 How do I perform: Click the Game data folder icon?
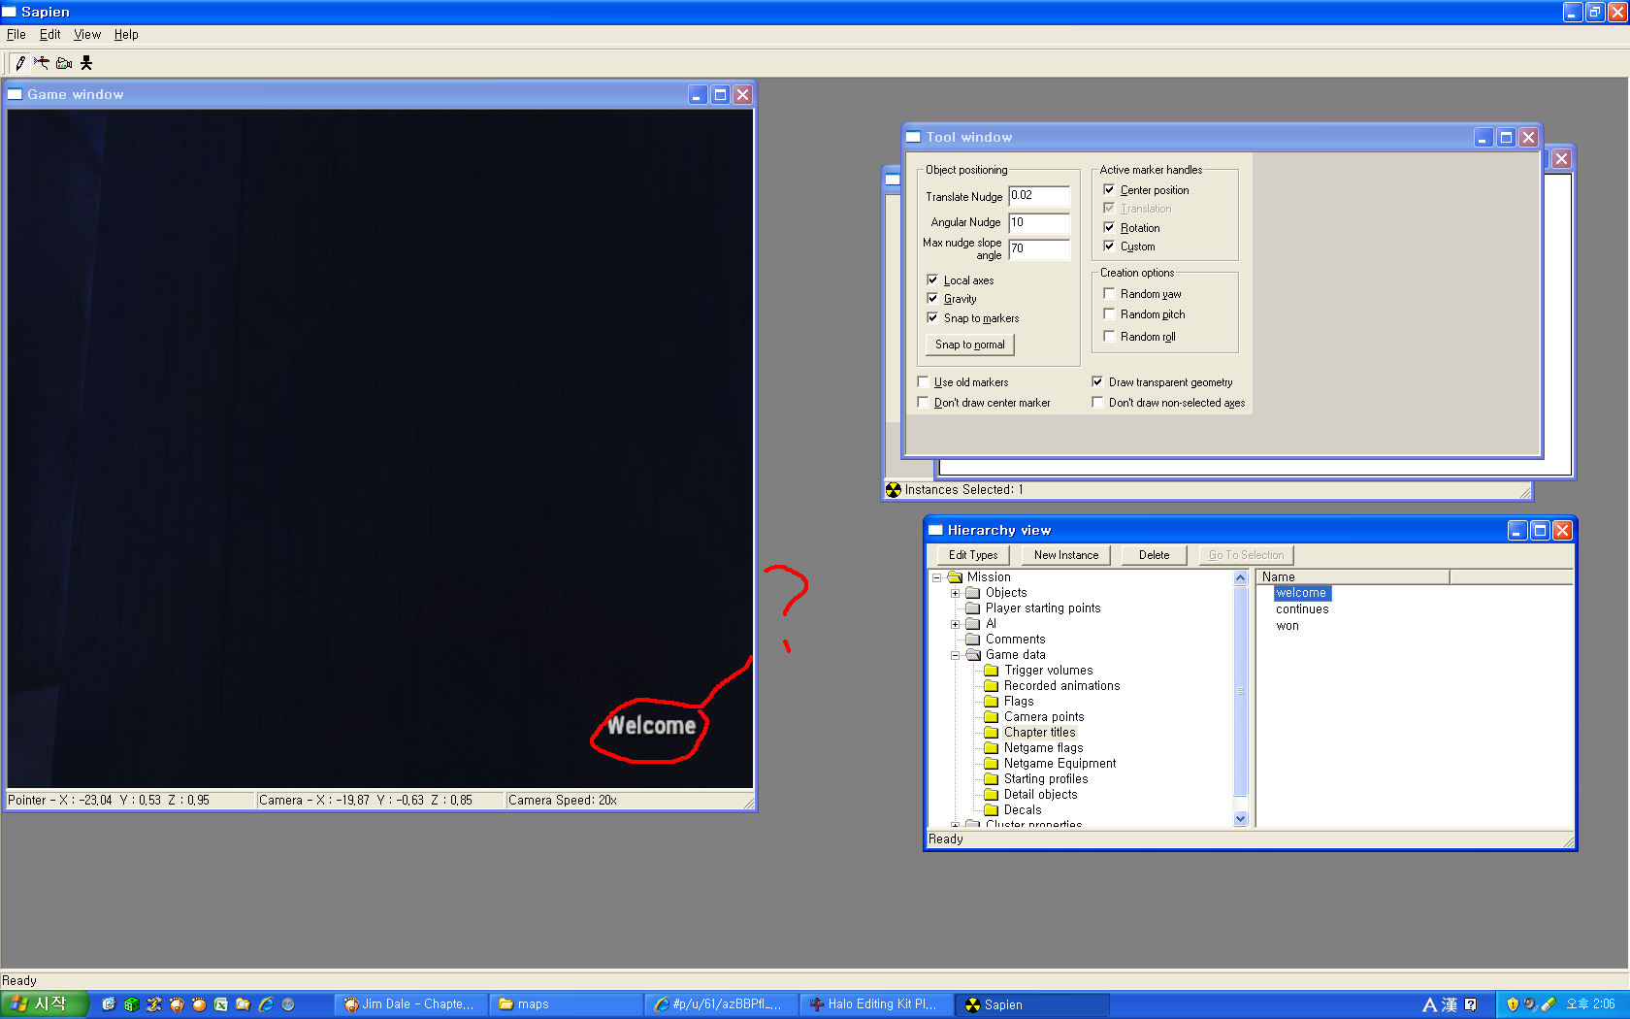point(973,655)
